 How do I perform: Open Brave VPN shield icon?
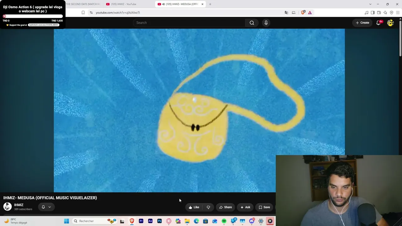[x=392, y=13]
